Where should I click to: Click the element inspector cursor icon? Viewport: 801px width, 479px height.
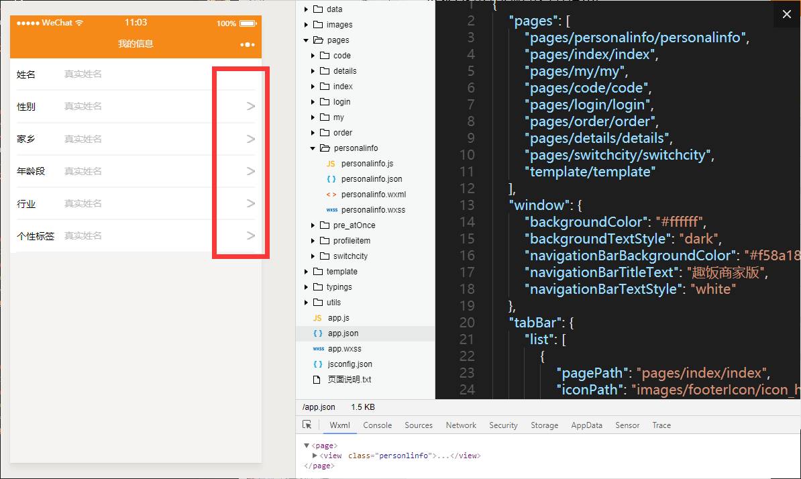tap(307, 425)
